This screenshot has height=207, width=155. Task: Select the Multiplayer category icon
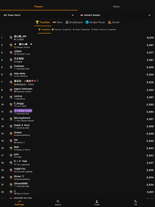pyautogui.click(x=67, y=22)
